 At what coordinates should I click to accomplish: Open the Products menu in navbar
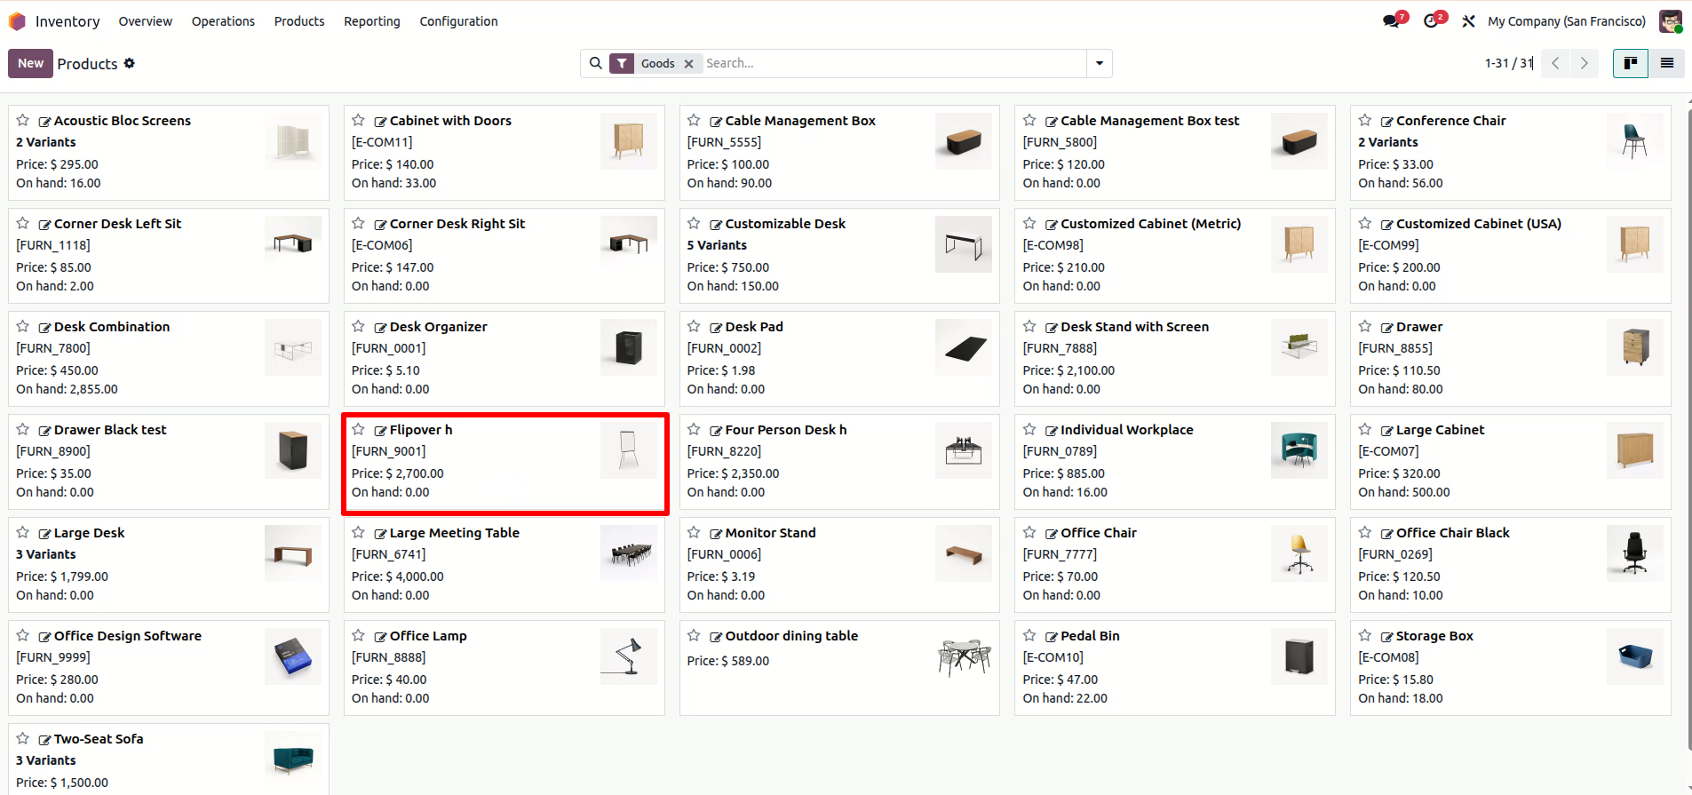pos(299,21)
